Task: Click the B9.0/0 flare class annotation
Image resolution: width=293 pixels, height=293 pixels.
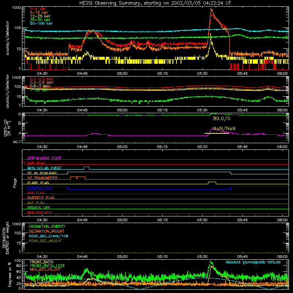Action: 222,118
